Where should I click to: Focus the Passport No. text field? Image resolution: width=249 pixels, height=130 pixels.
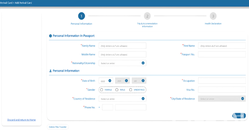point(221,54)
